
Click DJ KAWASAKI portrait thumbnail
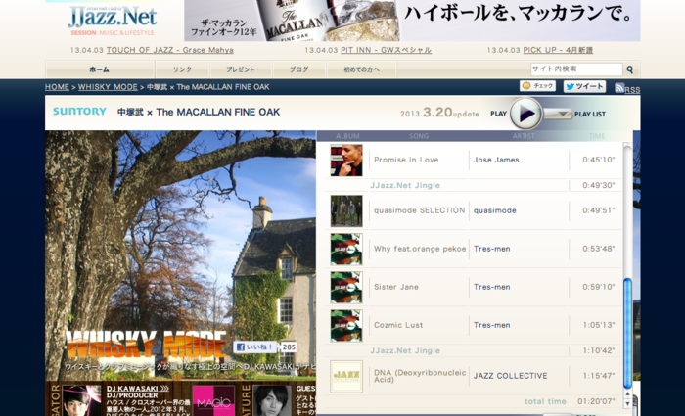click(x=81, y=400)
